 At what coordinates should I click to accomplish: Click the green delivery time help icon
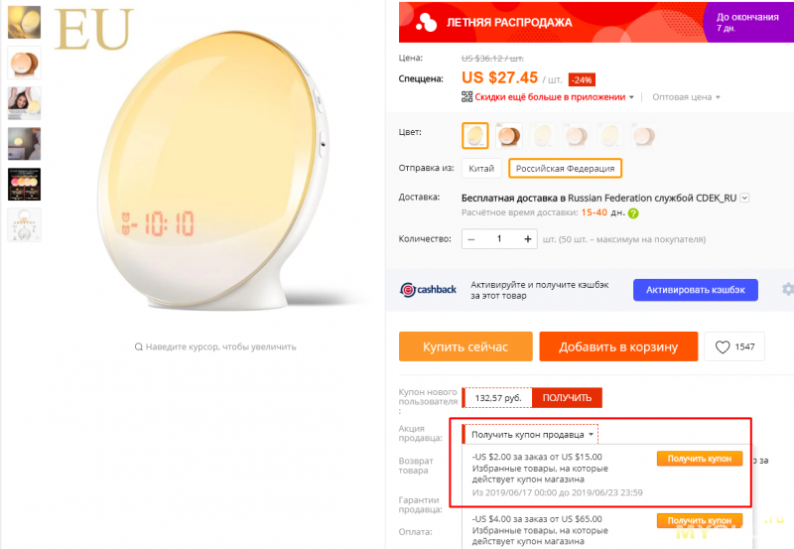(x=633, y=213)
